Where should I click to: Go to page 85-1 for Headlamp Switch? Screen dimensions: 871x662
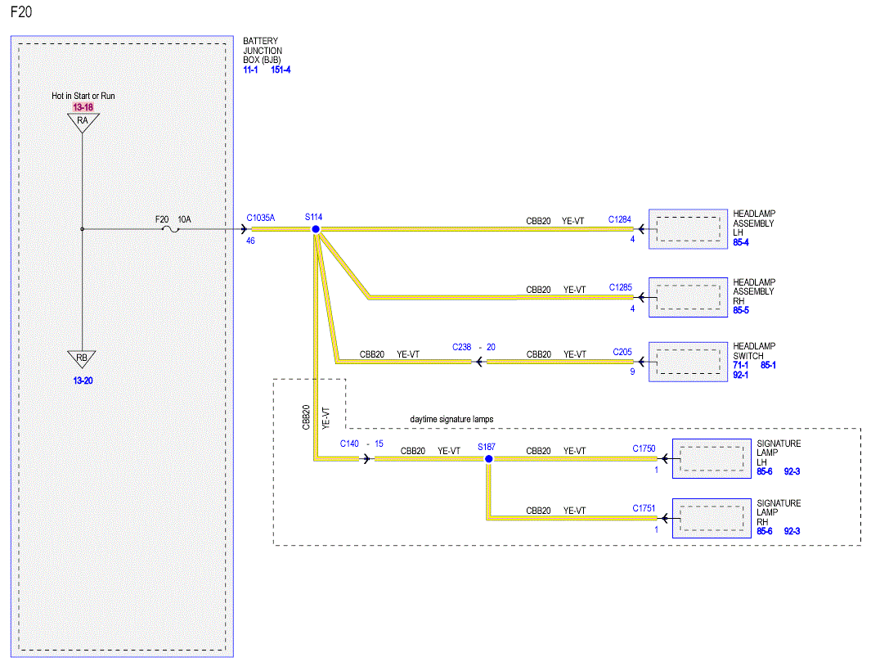[x=768, y=365]
